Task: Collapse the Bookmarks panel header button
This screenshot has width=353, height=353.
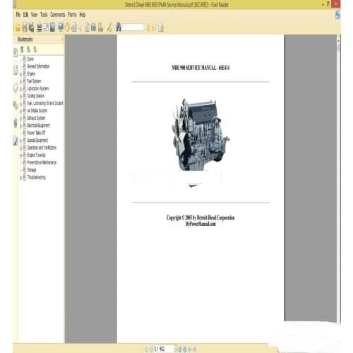Action: point(62,39)
